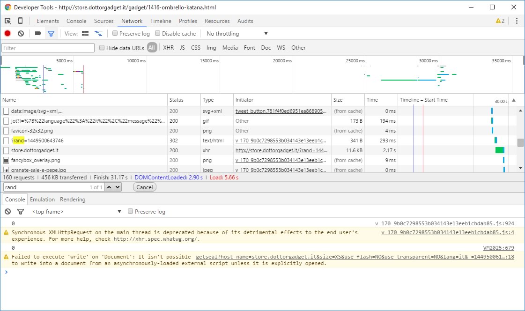Open the tweet_button initiator link
This screenshot has height=311, width=525.
tap(281, 111)
